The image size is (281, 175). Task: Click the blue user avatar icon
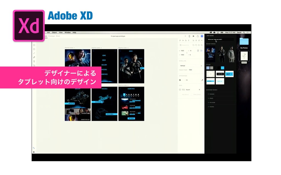[202, 36]
